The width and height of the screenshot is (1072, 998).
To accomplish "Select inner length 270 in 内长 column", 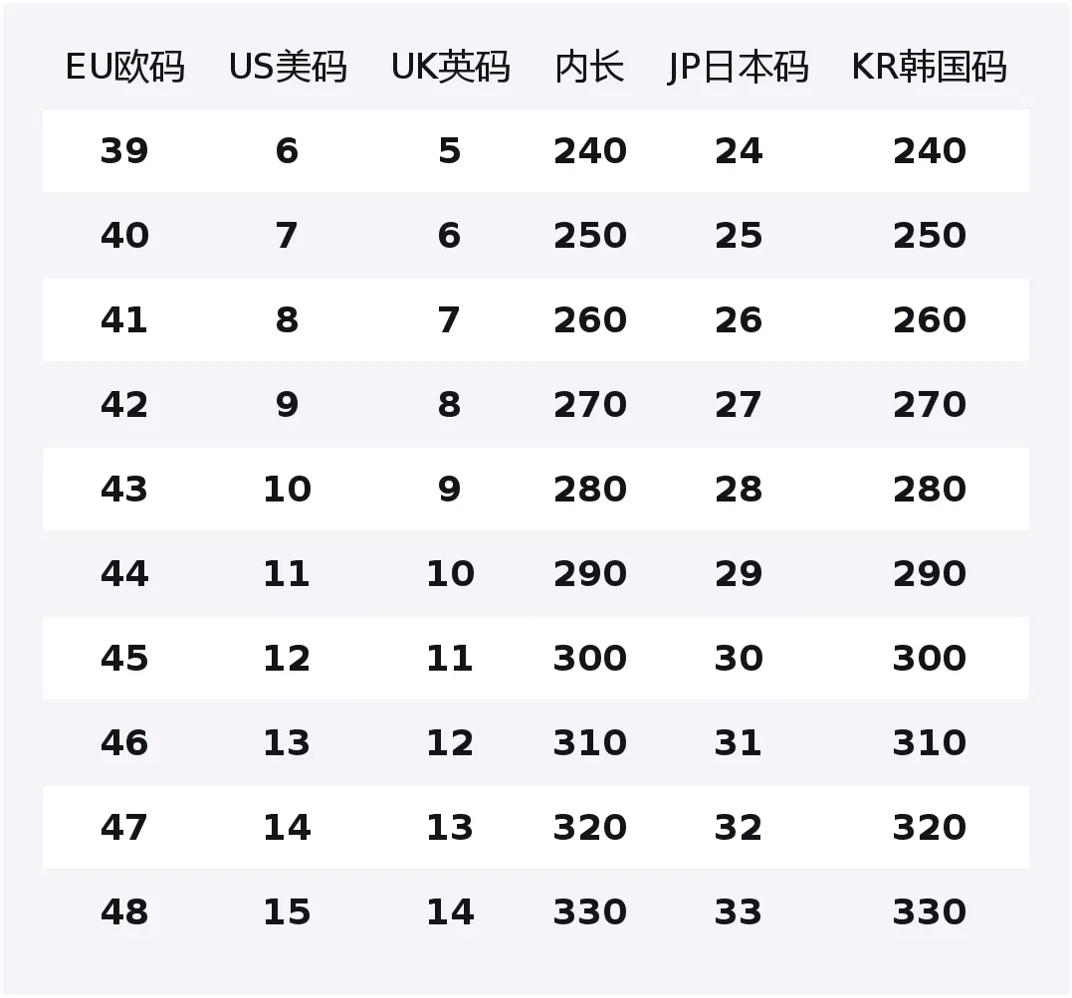I will point(590,404).
